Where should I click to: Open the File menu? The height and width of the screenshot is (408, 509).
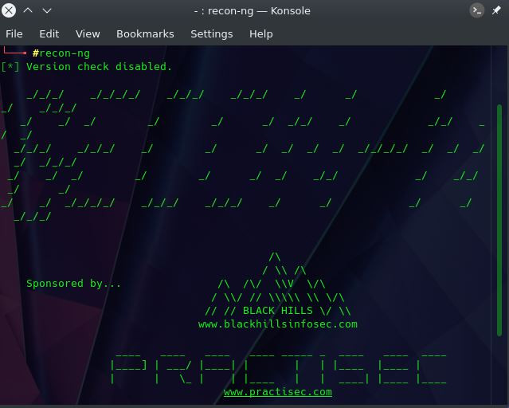[x=14, y=33]
